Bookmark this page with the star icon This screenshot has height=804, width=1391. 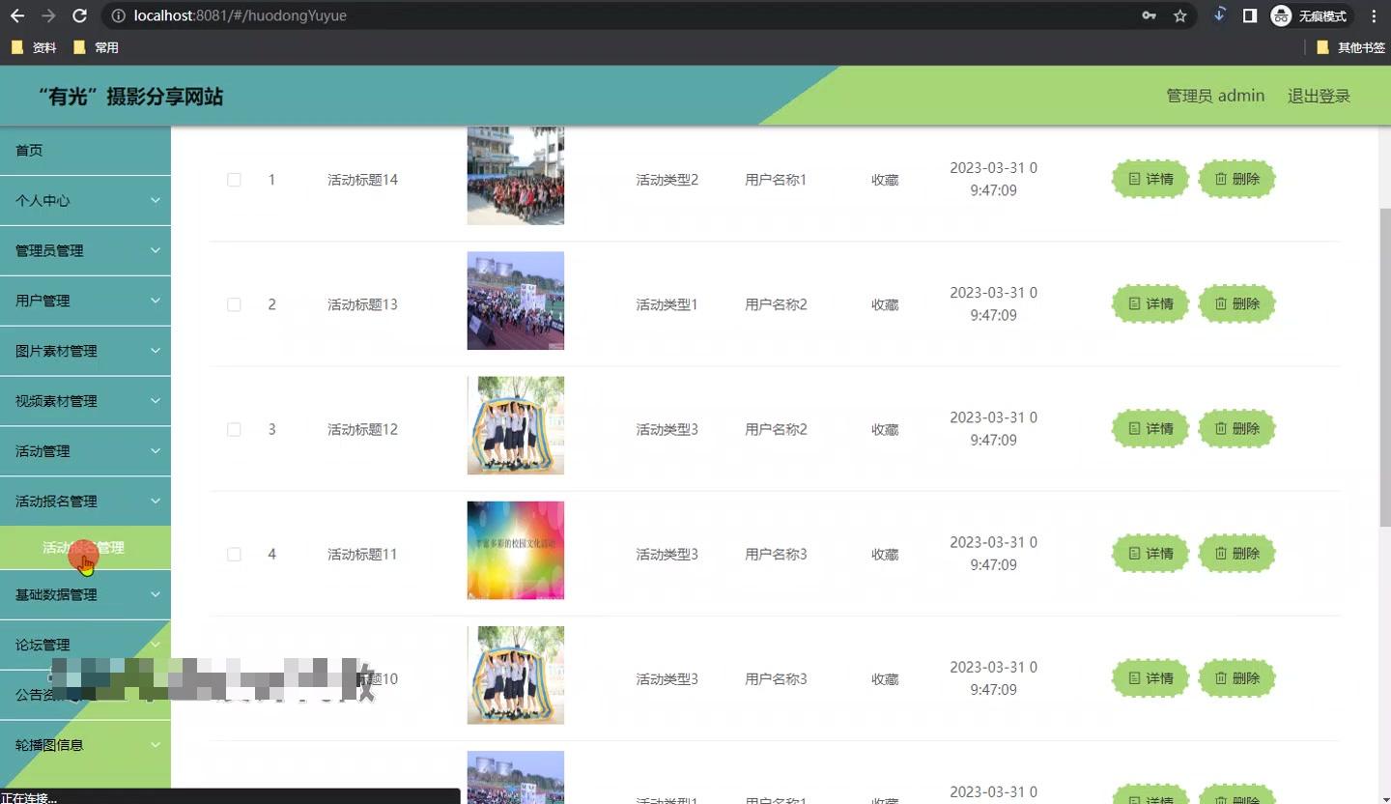click(1179, 15)
